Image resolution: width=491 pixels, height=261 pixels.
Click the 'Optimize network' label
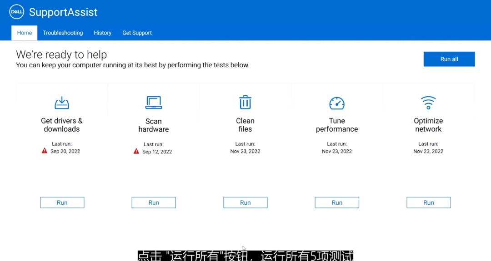click(x=428, y=125)
